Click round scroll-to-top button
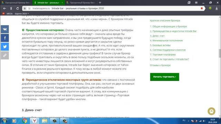 (211, 111)
